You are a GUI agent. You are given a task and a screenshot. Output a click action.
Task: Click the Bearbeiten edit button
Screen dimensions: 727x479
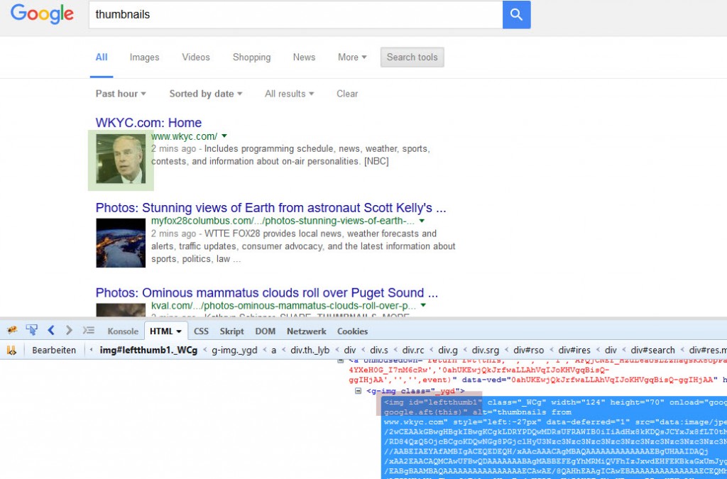click(x=54, y=351)
